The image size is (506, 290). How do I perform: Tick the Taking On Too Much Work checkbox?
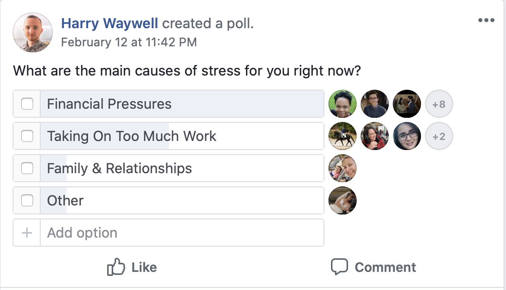(x=27, y=136)
